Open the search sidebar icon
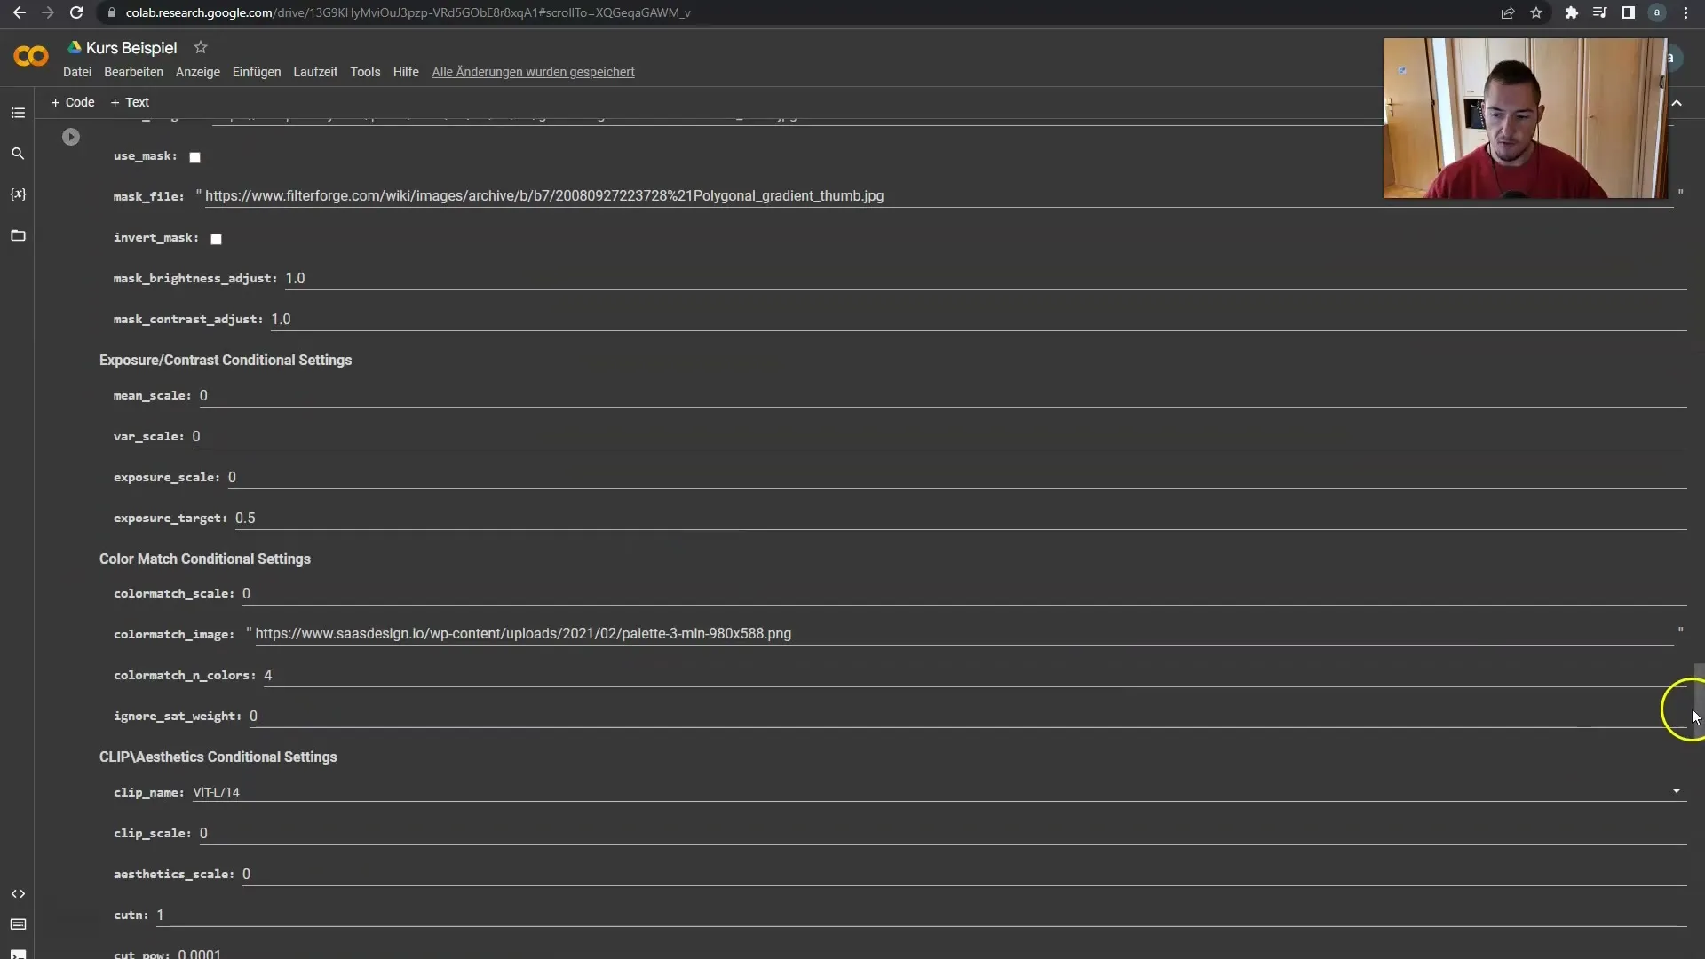Image resolution: width=1705 pixels, height=959 pixels. click(x=18, y=154)
